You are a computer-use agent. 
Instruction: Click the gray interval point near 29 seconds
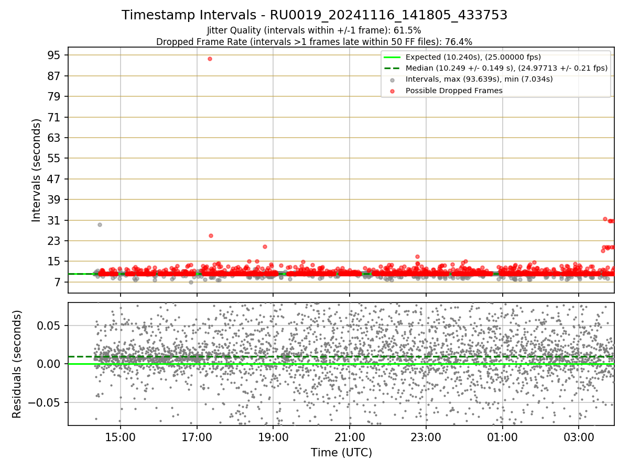pos(100,225)
